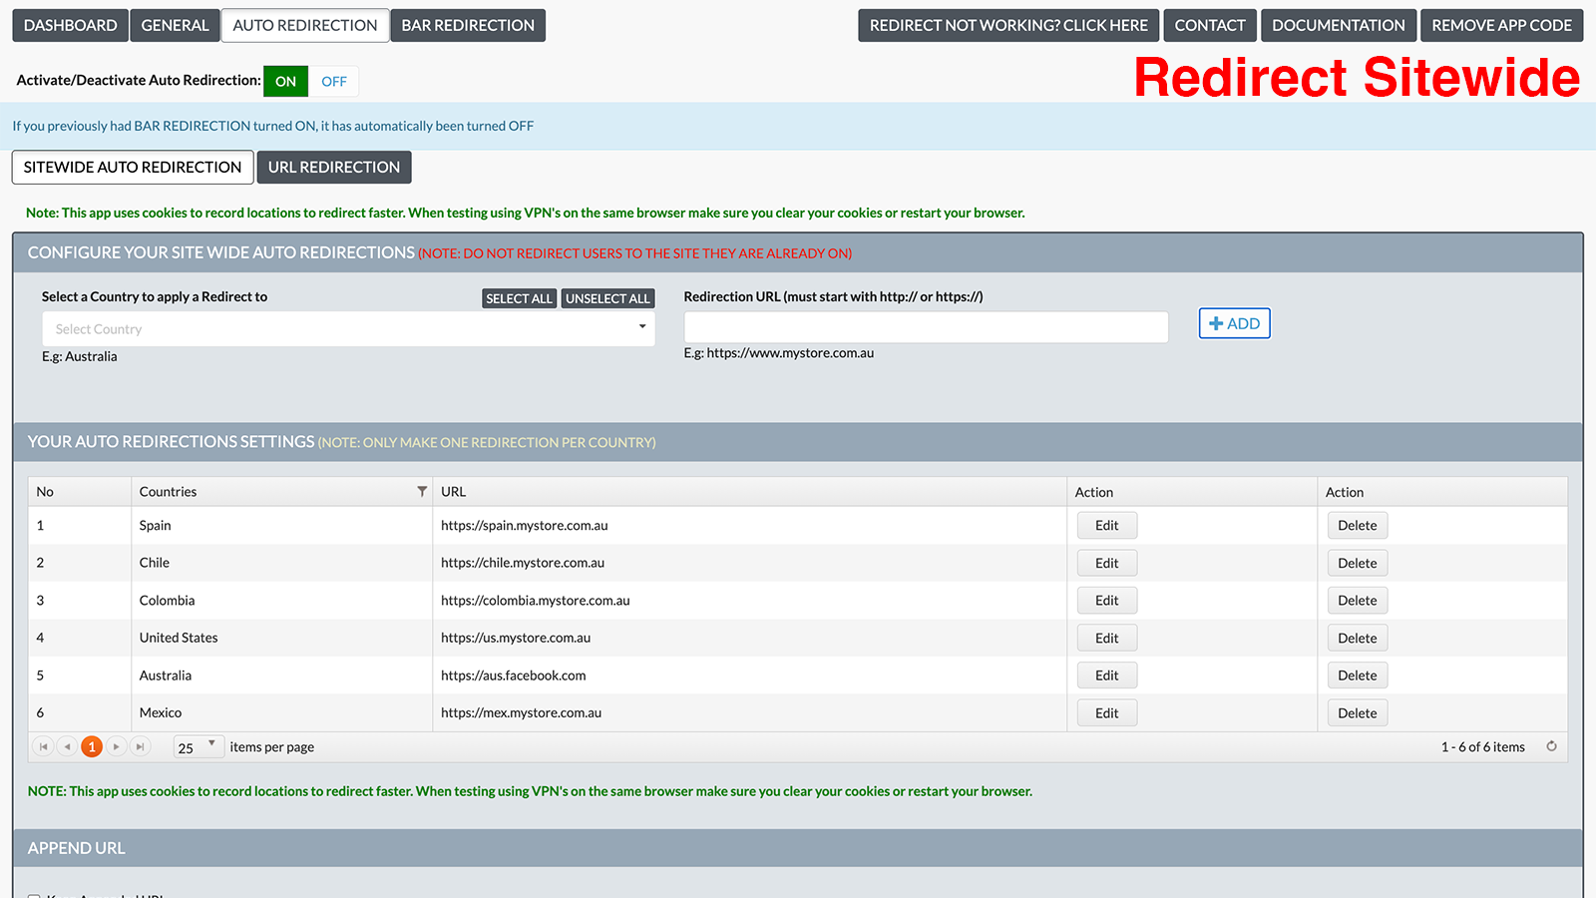Set Auto Redirection to ON
Viewport: 1596px width, 898px height.
coord(285,81)
